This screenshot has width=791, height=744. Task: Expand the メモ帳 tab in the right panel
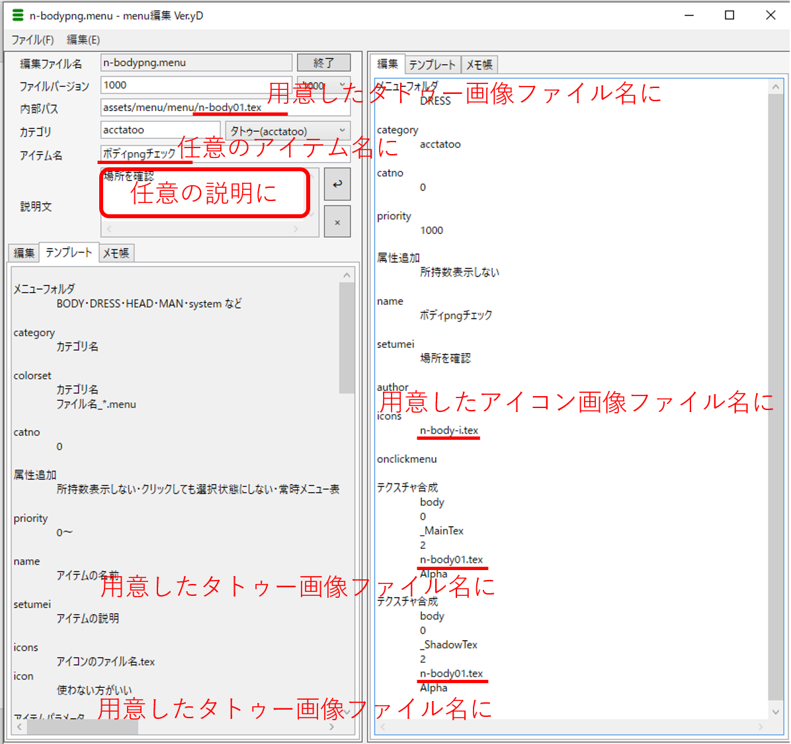click(479, 64)
